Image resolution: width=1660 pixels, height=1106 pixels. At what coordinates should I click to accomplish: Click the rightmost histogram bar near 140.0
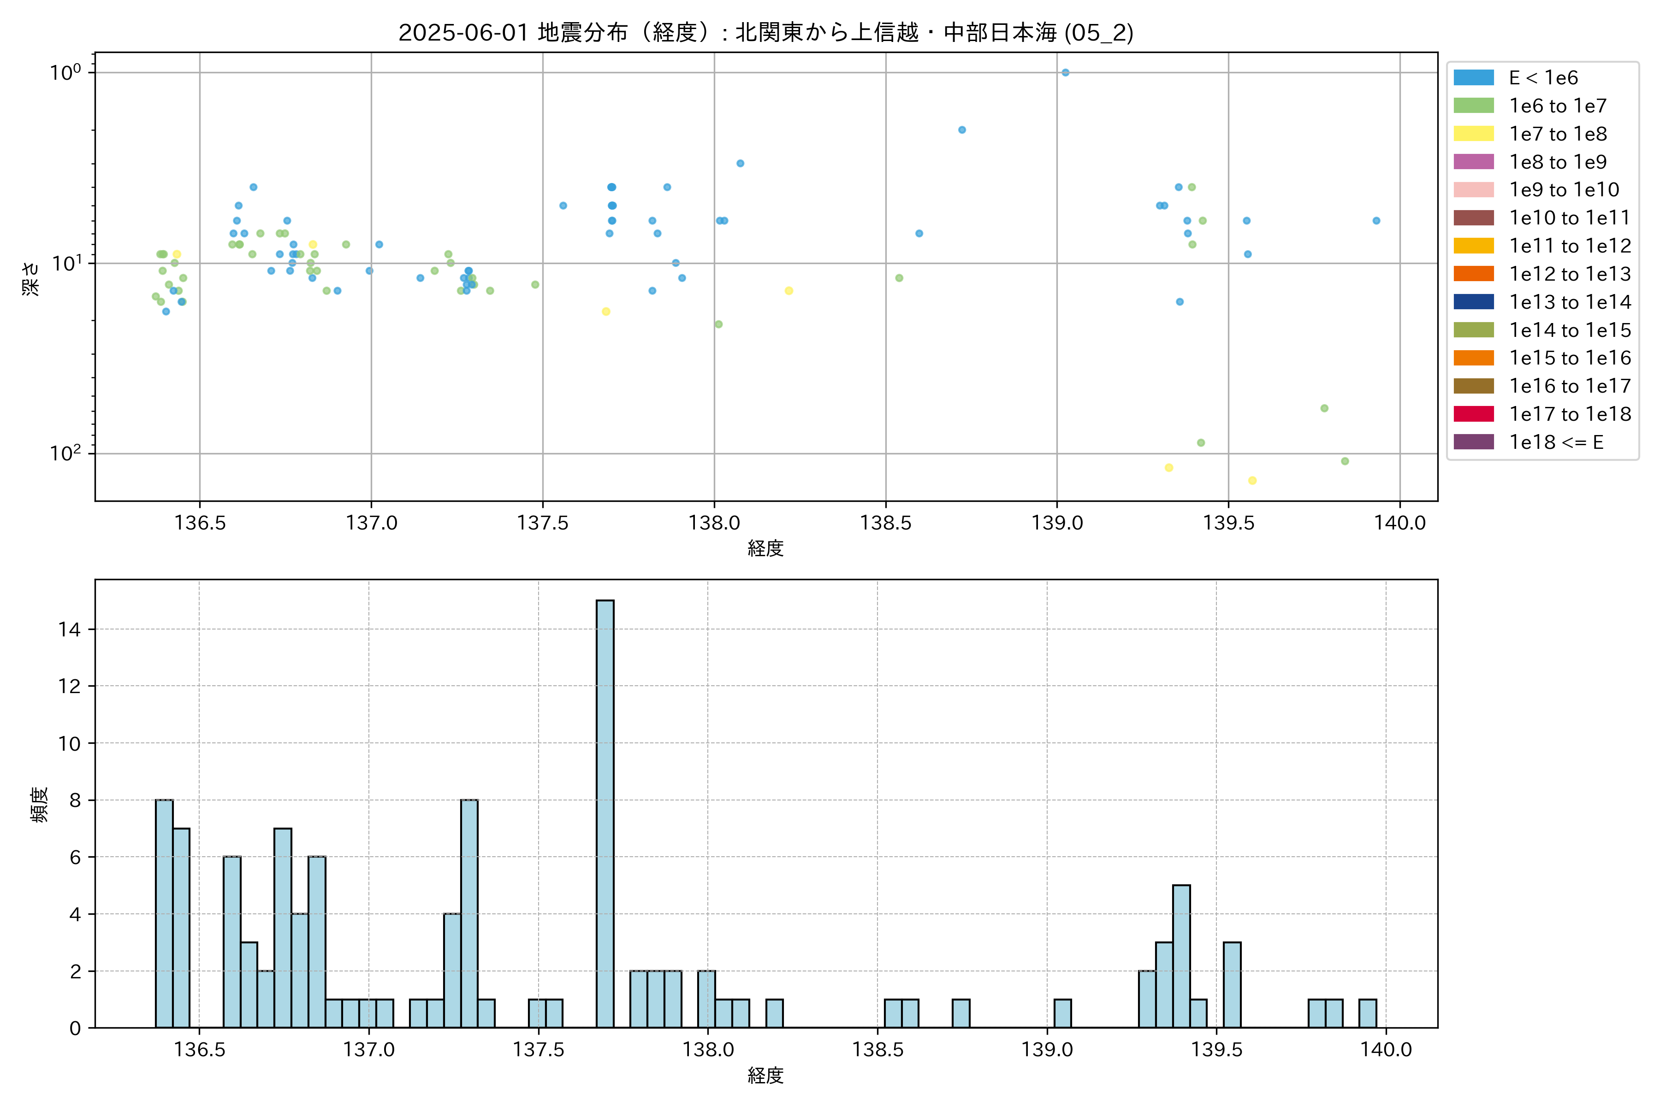(1368, 1013)
